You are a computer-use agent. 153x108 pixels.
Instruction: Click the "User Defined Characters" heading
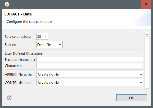pyautogui.click(x=24, y=53)
